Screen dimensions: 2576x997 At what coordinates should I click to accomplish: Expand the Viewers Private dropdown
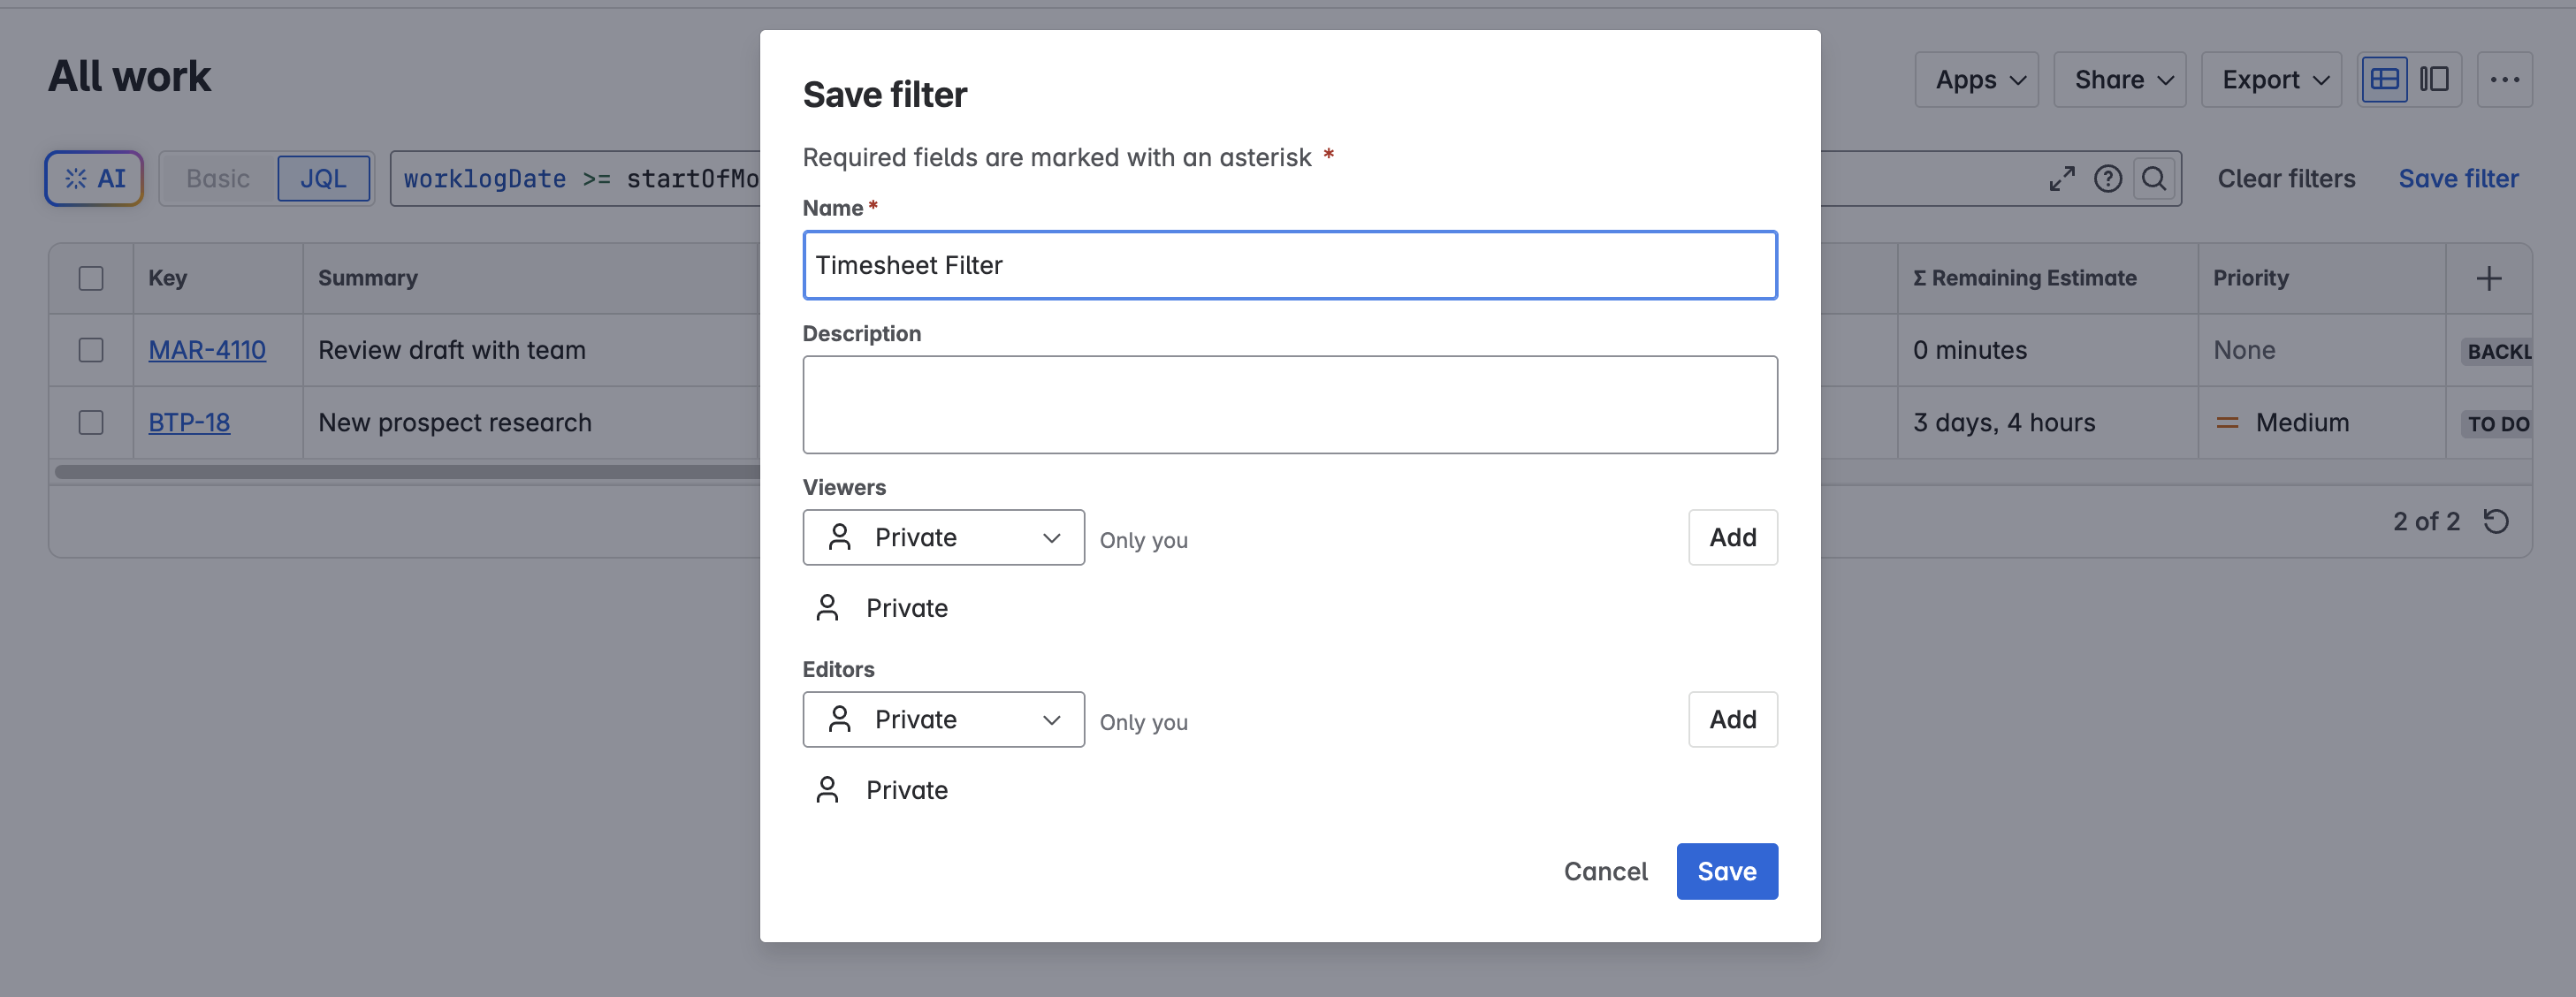pyautogui.click(x=942, y=537)
